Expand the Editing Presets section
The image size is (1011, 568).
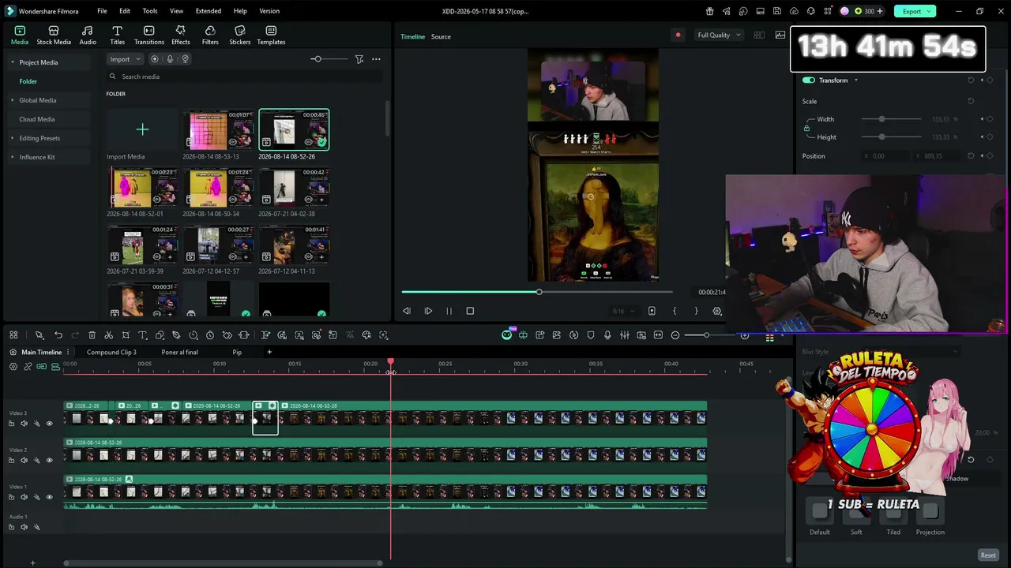(x=13, y=138)
